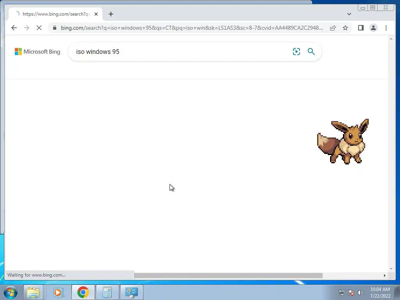
Task: Stop loading the Bing page
Action: coord(39,28)
